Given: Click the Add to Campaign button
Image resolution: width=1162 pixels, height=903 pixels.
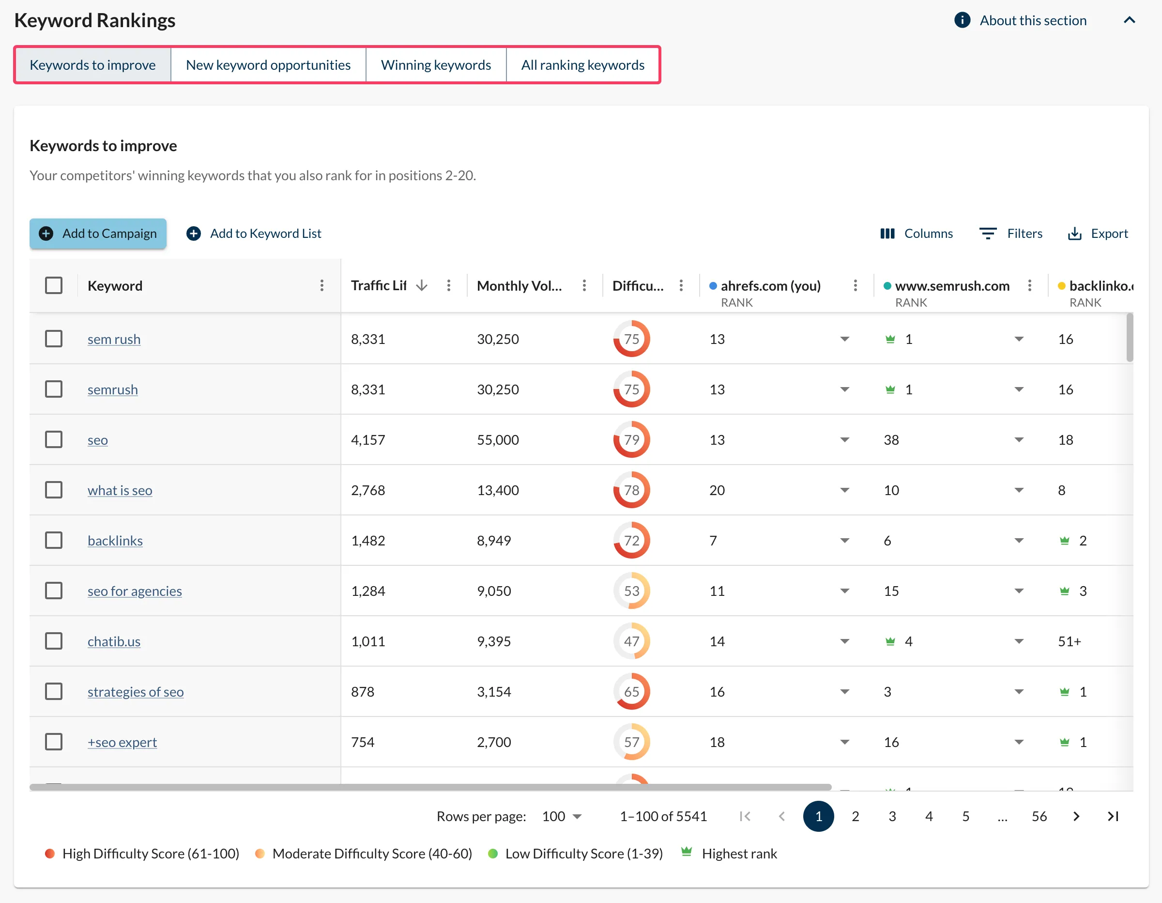Looking at the screenshot, I should point(98,234).
